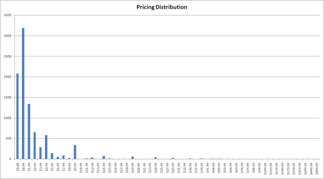Select the tallest bar at $0.99
The image size is (324, 179).
(x=23, y=93)
